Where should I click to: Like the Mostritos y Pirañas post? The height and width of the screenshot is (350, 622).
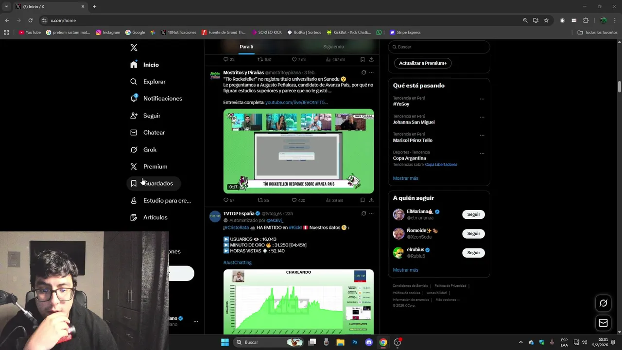[298, 200]
